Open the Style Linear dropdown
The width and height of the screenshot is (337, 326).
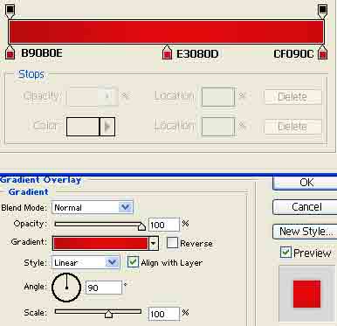point(86,262)
